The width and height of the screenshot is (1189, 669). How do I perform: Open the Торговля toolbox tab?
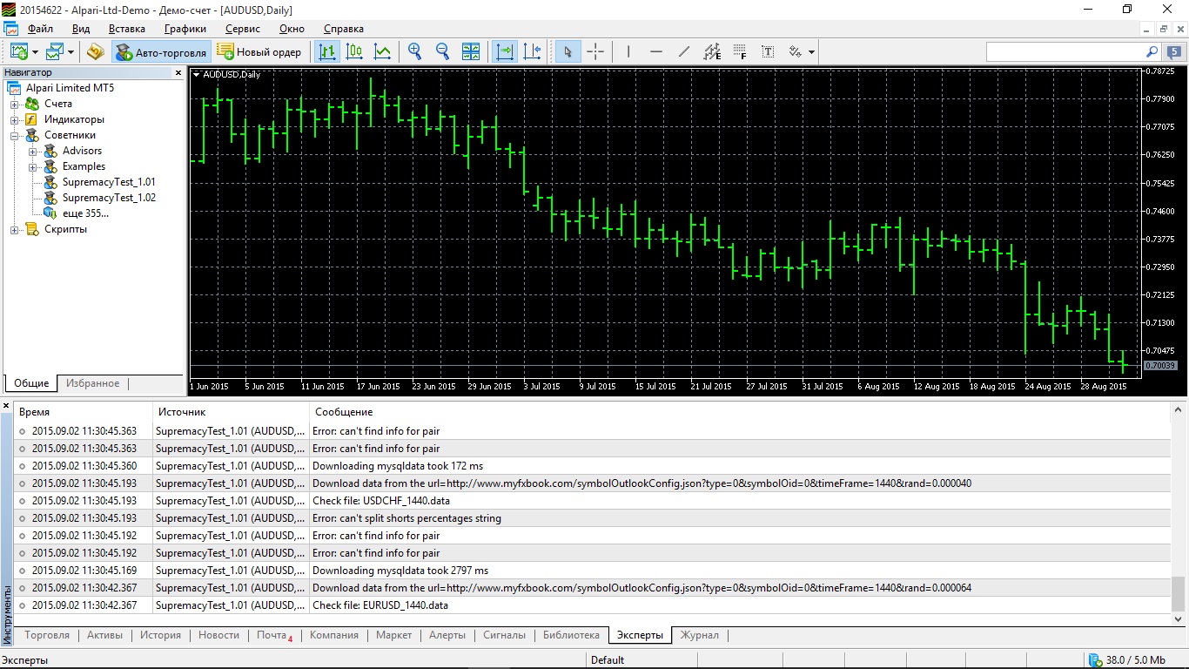[48, 635]
